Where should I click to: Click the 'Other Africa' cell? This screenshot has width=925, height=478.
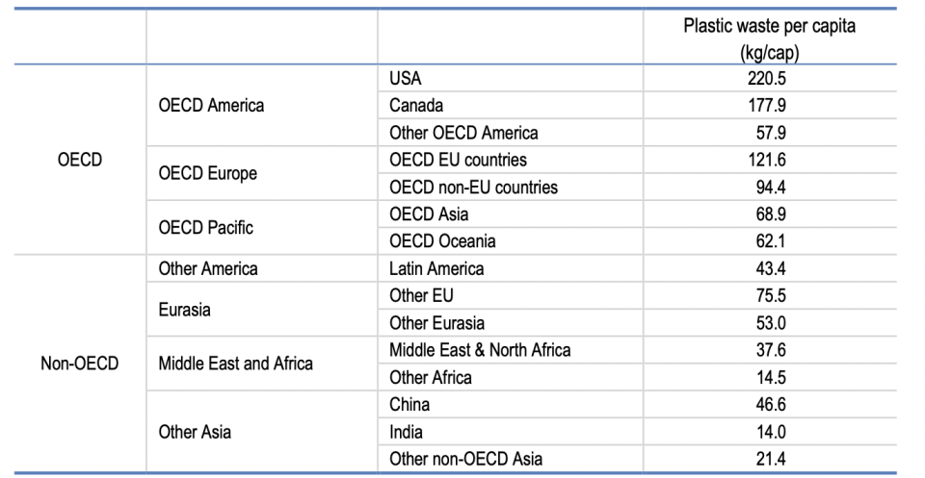[x=430, y=377]
